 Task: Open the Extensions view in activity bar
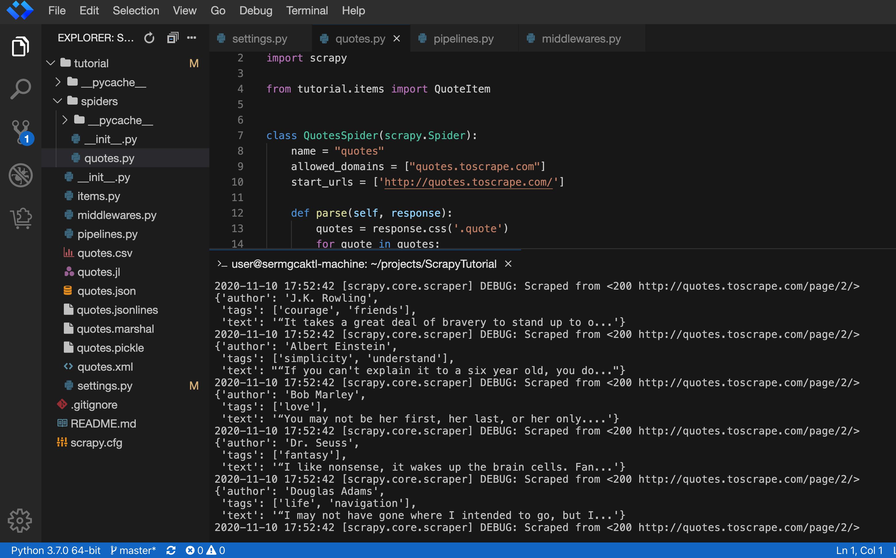pos(21,218)
